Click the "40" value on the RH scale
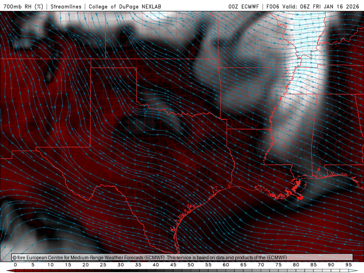Image resolution: width=364 pixels, height=273 pixels. pos(156,265)
